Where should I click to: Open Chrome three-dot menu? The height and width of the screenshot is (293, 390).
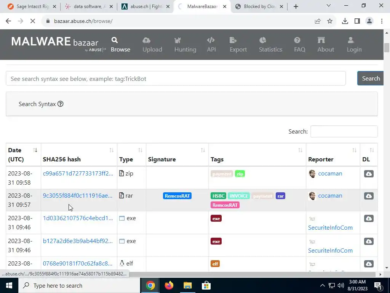tap(382, 21)
